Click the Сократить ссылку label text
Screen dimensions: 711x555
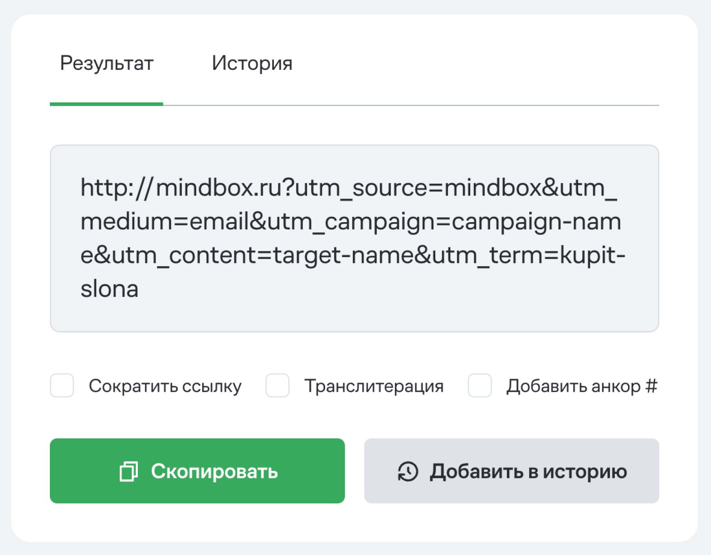click(165, 386)
